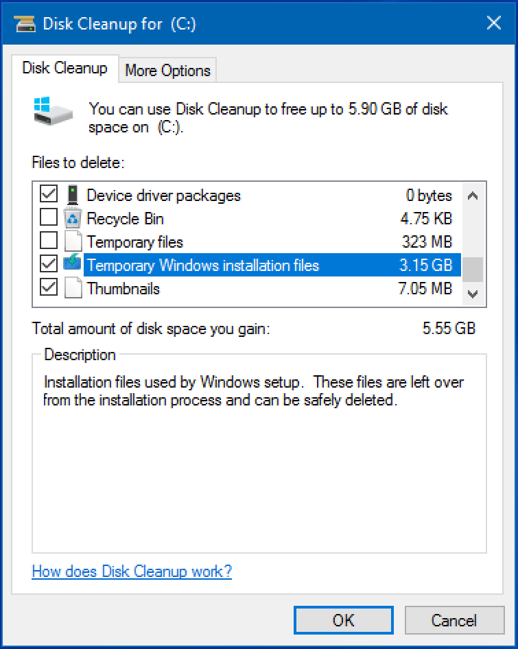The height and width of the screenshot is (649, 518).
Task: Click the list scroll down arrow
Action: [x=473, y=294]
